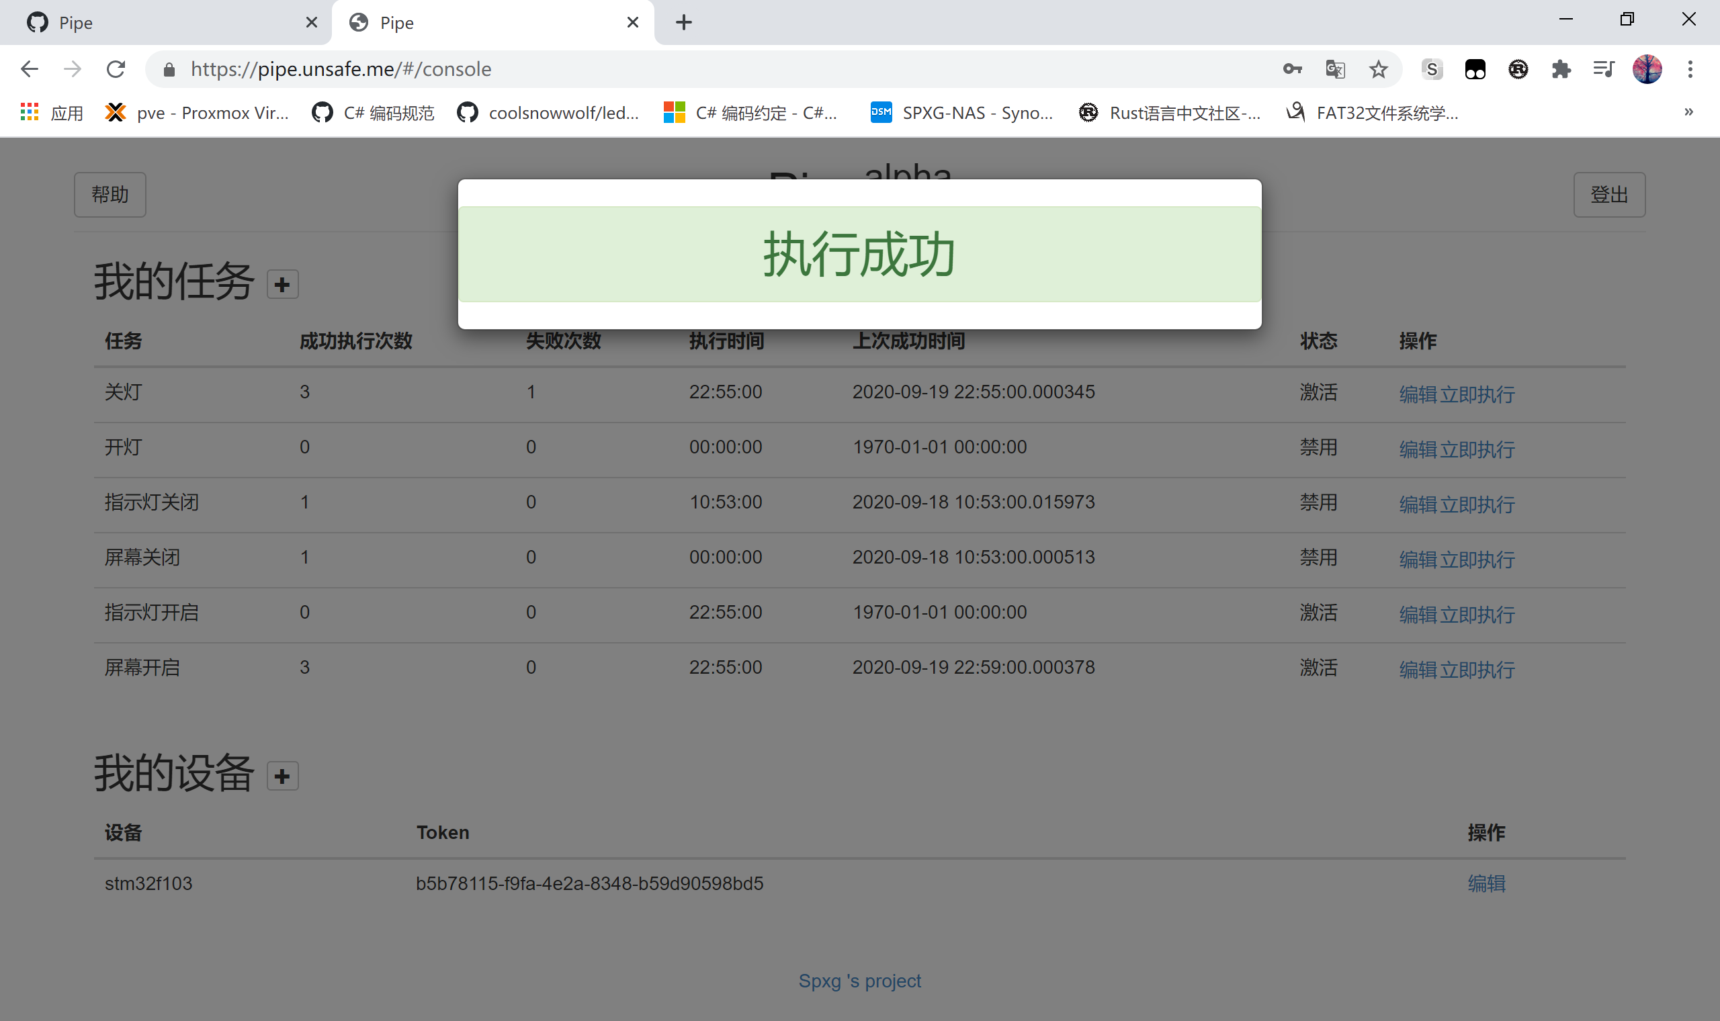This screenshot has height=1021, width=1720.
Task: Click 编辑 link for stm32f103 device
Action: pos(1486,883)
